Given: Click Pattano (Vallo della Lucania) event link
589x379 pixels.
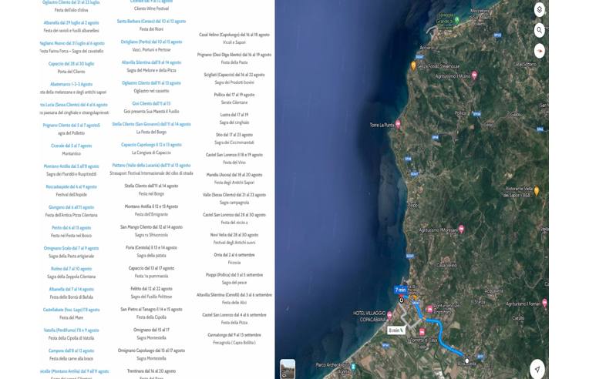Looking at the screenshot, I should (x=151, y=165).
